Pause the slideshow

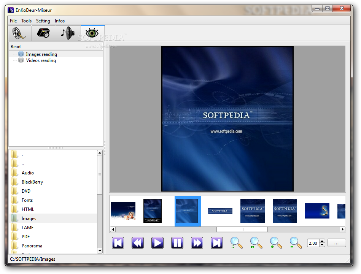click(x=177, y=243)
